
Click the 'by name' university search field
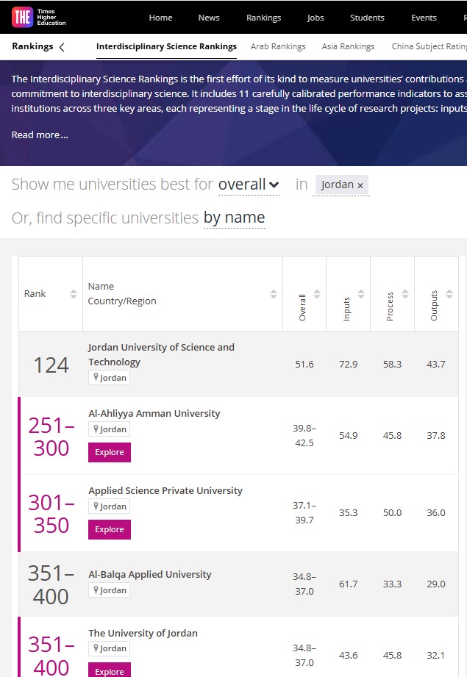234,218
